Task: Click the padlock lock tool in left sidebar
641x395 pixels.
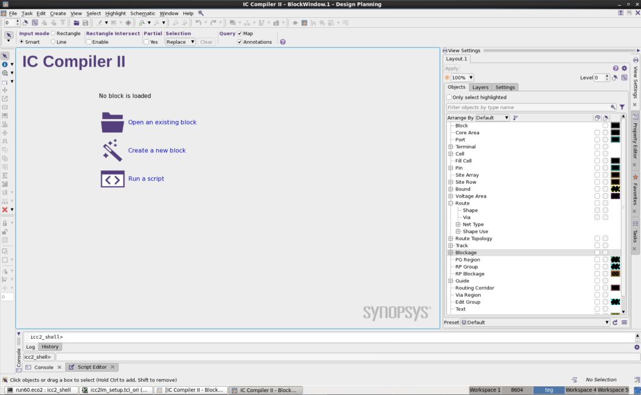Action: point(5,223)
